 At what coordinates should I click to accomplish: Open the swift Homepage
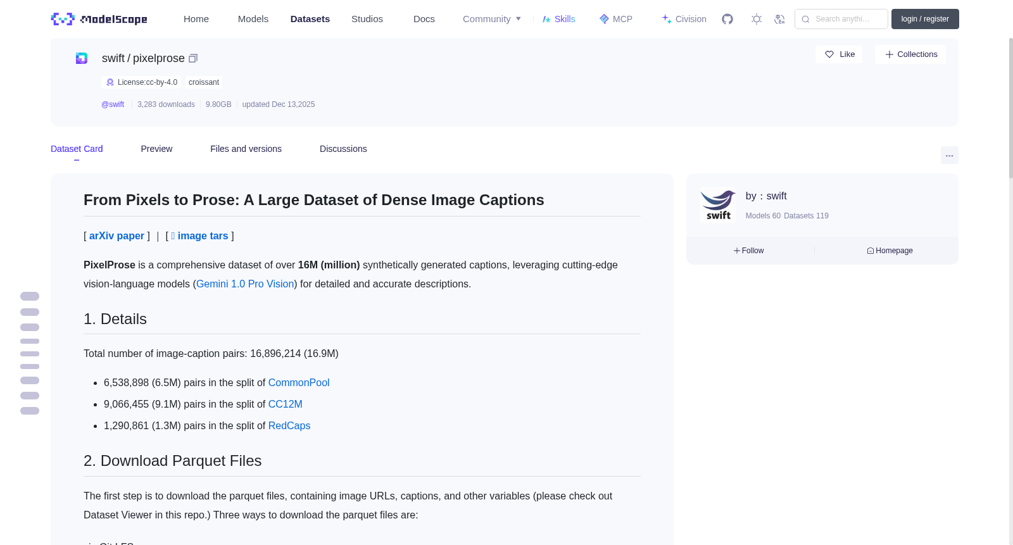click(x=890, y=251)
